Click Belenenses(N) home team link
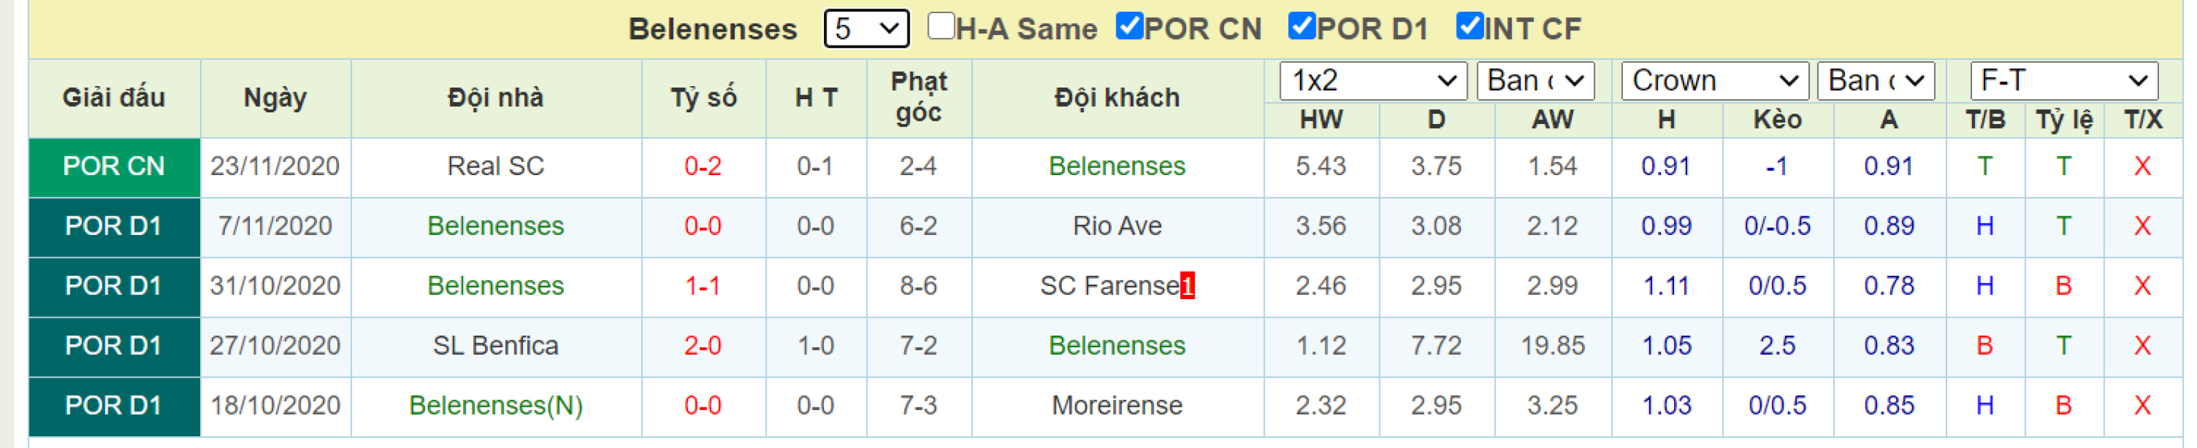Screen dimensions: 2197x448 [x=495, y=405]
